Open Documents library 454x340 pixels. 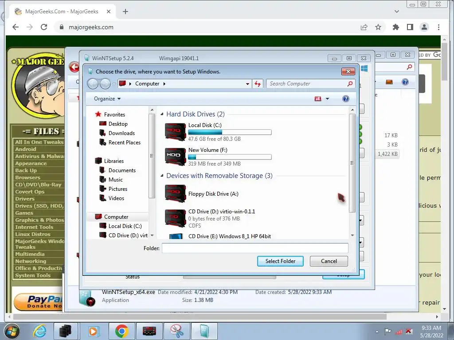pos(122,170)
